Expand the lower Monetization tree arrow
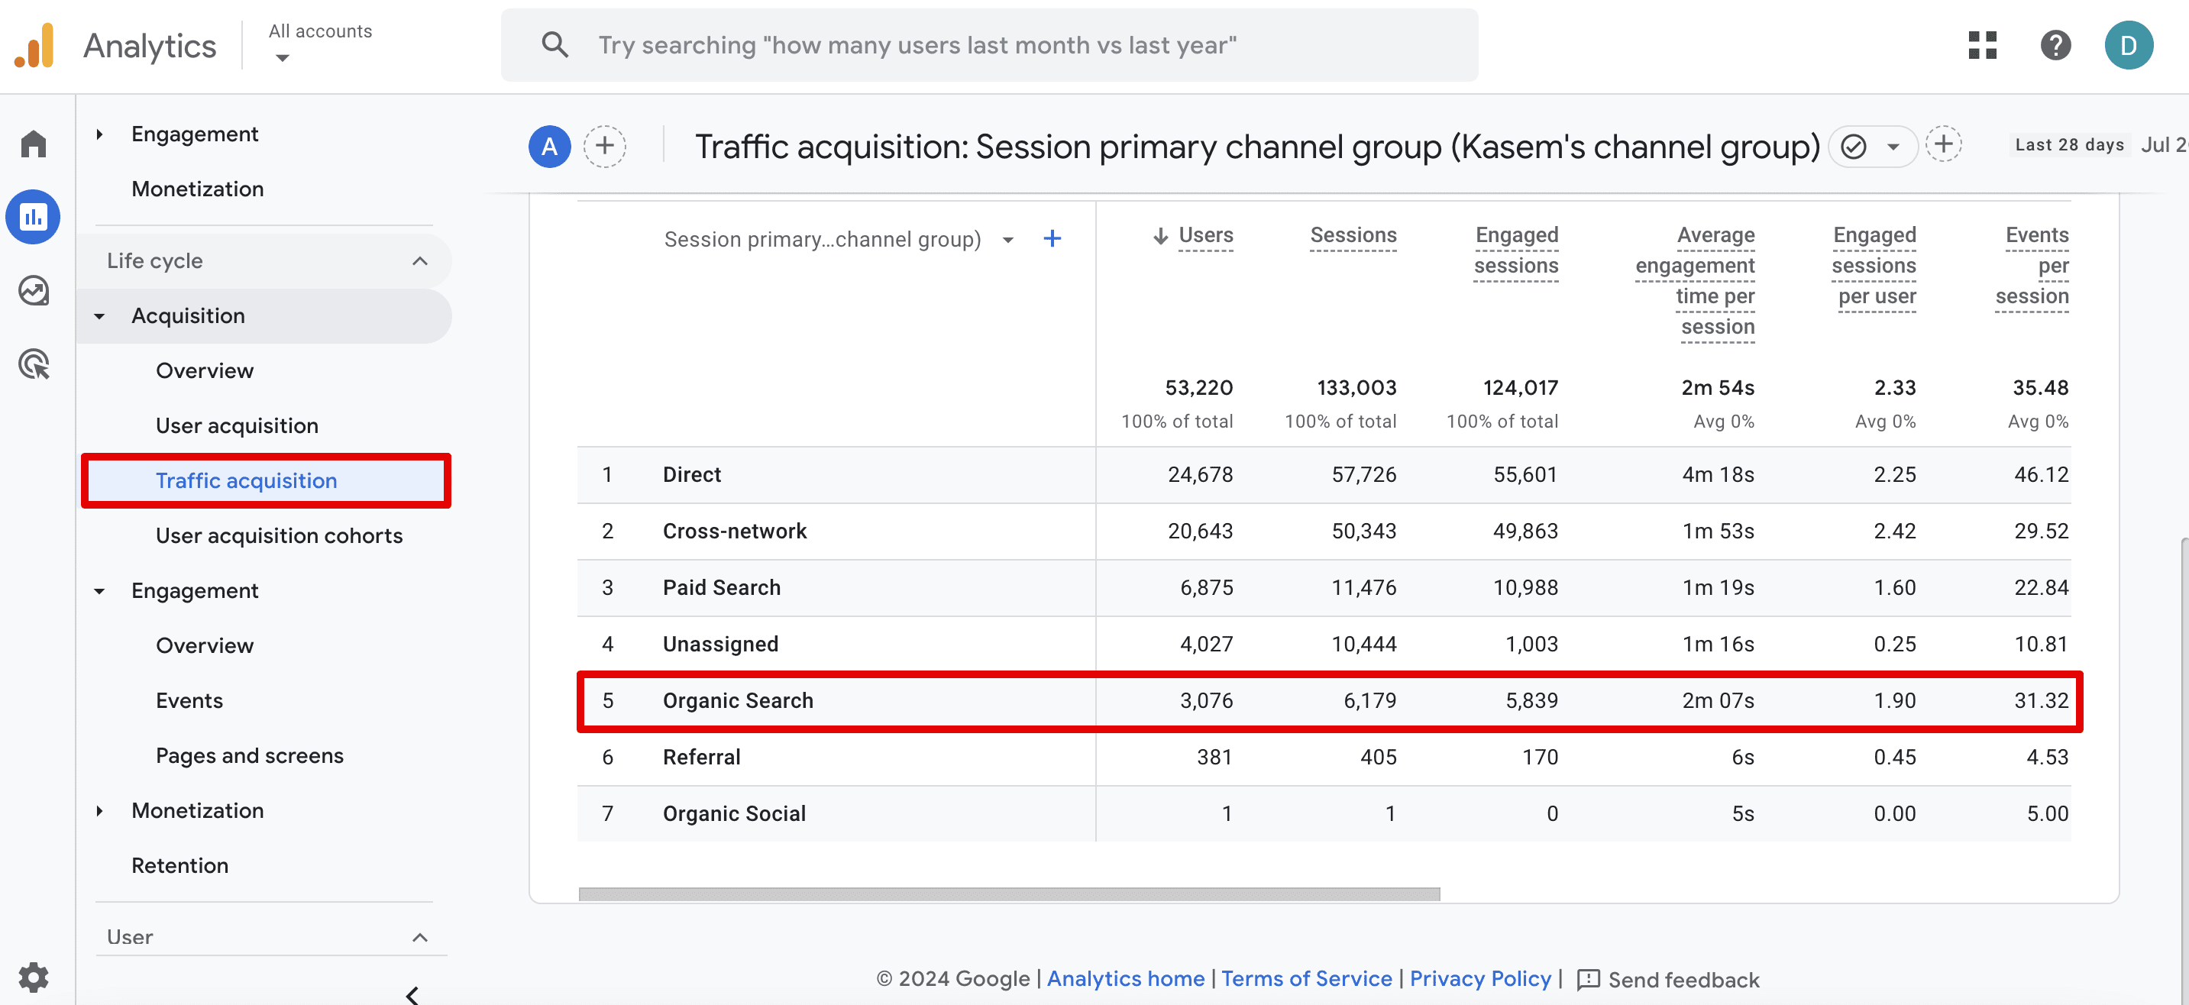Viewport: 2189px width, 1005px height. (99, 810)
